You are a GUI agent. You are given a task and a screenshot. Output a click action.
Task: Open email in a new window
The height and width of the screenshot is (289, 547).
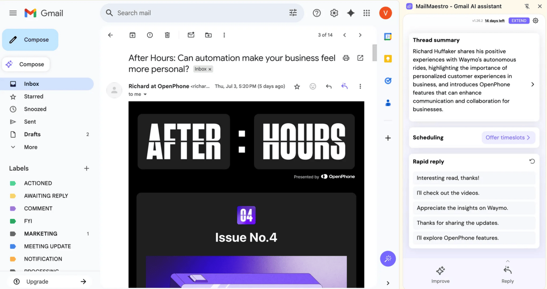(360, 58)
